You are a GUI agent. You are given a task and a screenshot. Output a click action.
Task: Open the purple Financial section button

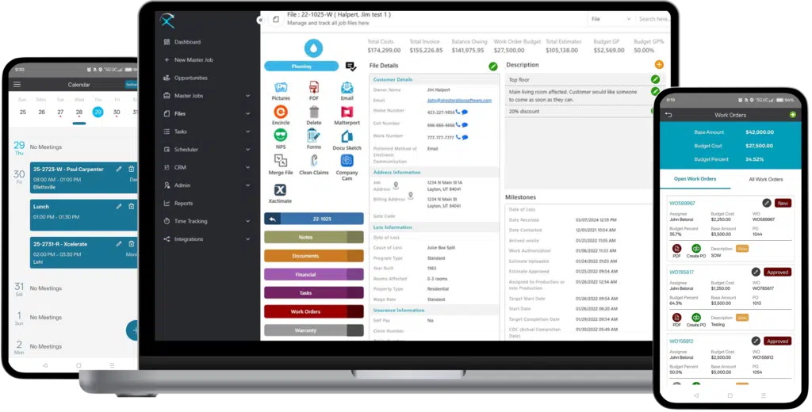tap(314, 274)
